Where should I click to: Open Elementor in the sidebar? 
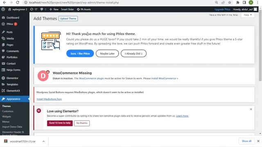(12, 78)
